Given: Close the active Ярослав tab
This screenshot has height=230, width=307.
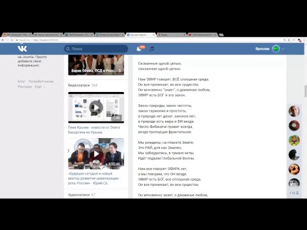Looking at the screenshot, I should (x=153, y=34).
